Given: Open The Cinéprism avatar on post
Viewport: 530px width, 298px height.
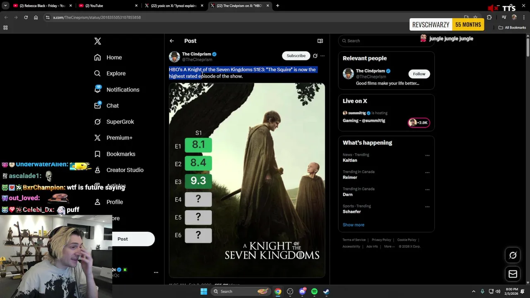Looking at the screenshot, I should [174, 57].
